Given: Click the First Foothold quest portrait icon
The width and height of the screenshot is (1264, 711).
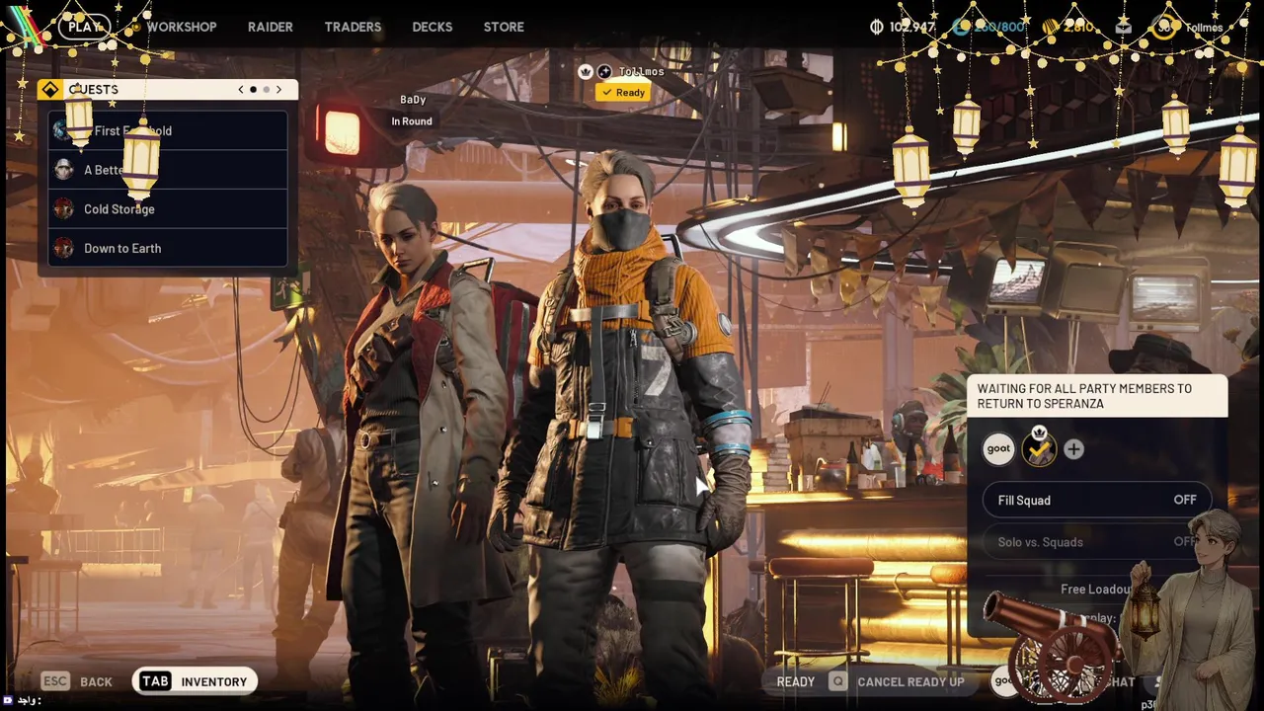Looking at the screenshot, I should click(x=61, y=130).
